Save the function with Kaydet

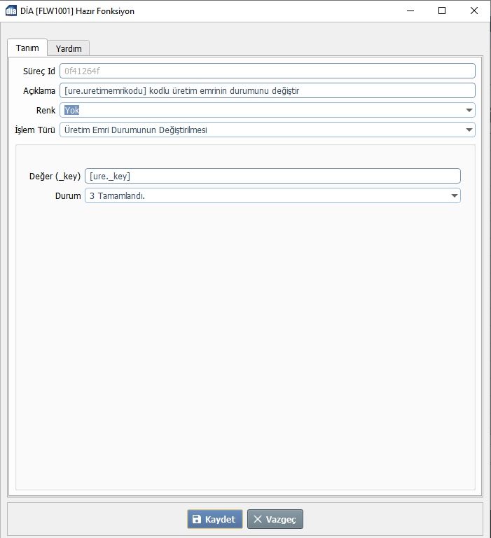[215, 519]
